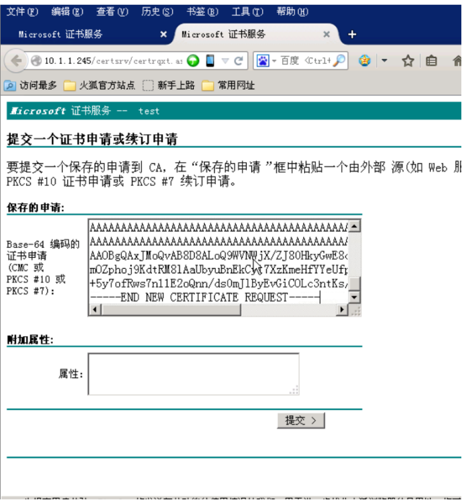Click the request textarea scroll right arrow
The height and width of the screenshot is (500, 462).
343,309
